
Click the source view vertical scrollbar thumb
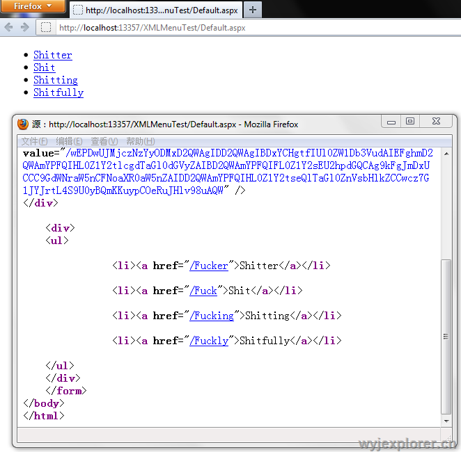click(446, 337)
